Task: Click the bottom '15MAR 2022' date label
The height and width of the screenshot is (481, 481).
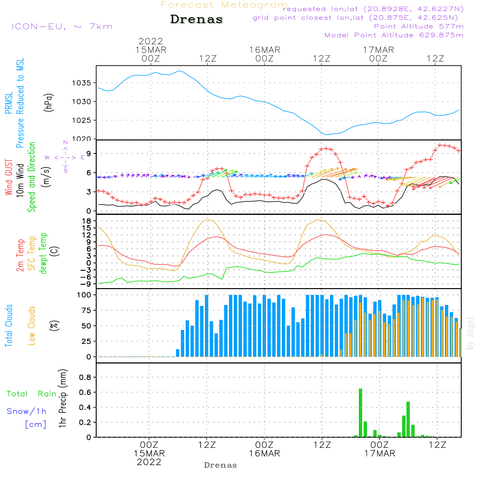Action: 149,458
